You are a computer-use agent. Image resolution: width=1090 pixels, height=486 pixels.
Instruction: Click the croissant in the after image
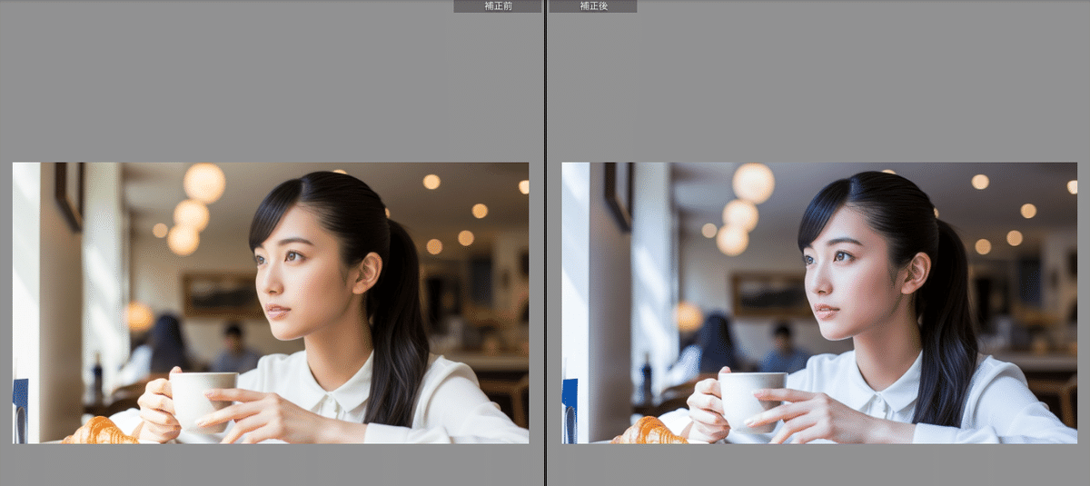651,431
